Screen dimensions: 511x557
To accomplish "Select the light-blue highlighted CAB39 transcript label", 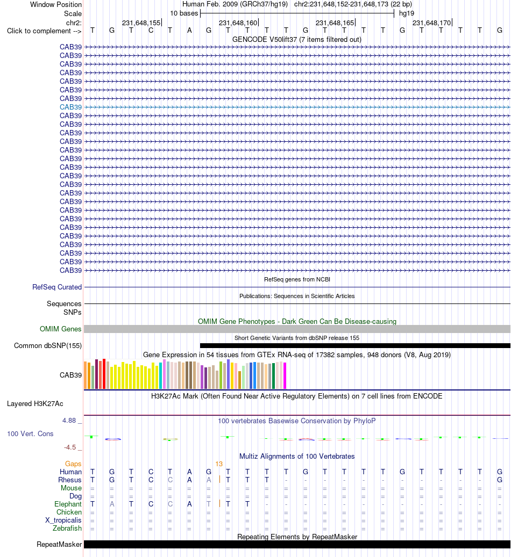I will coord(70,107).
